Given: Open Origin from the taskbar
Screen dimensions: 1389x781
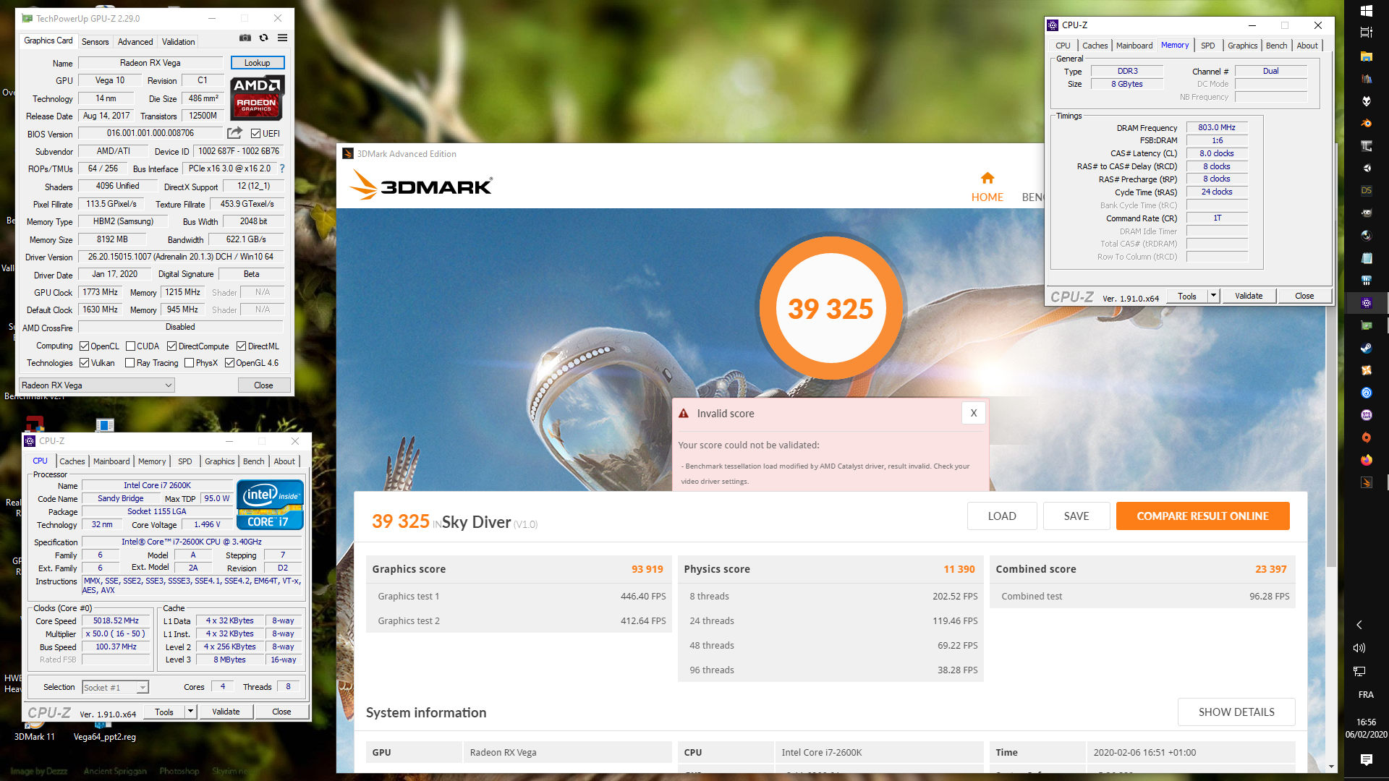Looking at the screenshot, I should pos(1366,438).
